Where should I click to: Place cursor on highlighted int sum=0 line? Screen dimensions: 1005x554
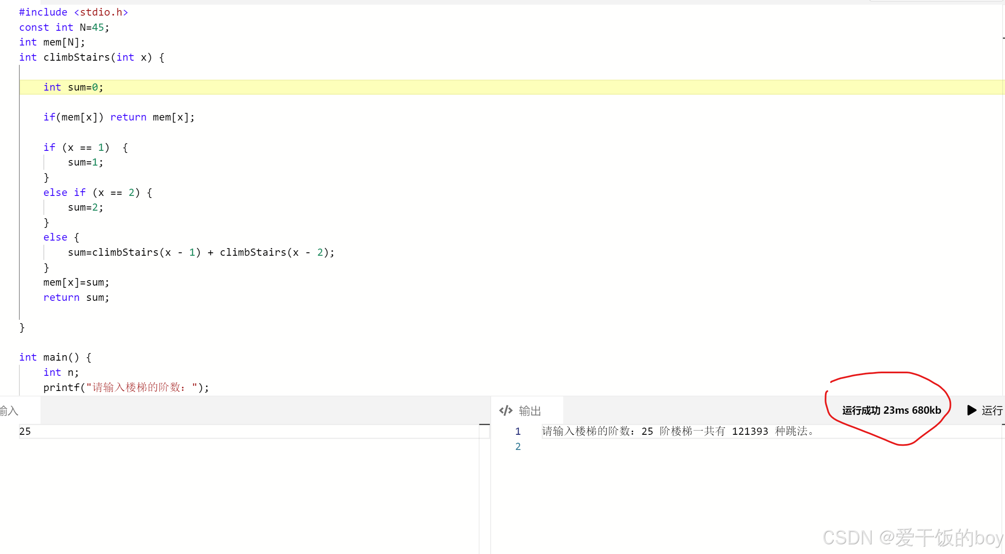[x=74, y=87]
